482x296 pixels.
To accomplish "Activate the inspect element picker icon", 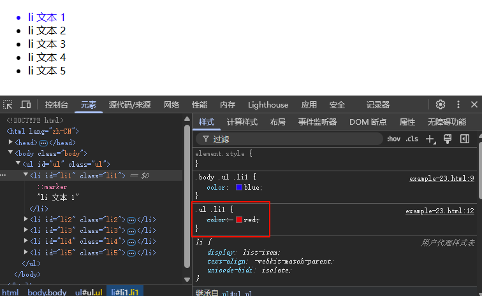I will 8,105.
